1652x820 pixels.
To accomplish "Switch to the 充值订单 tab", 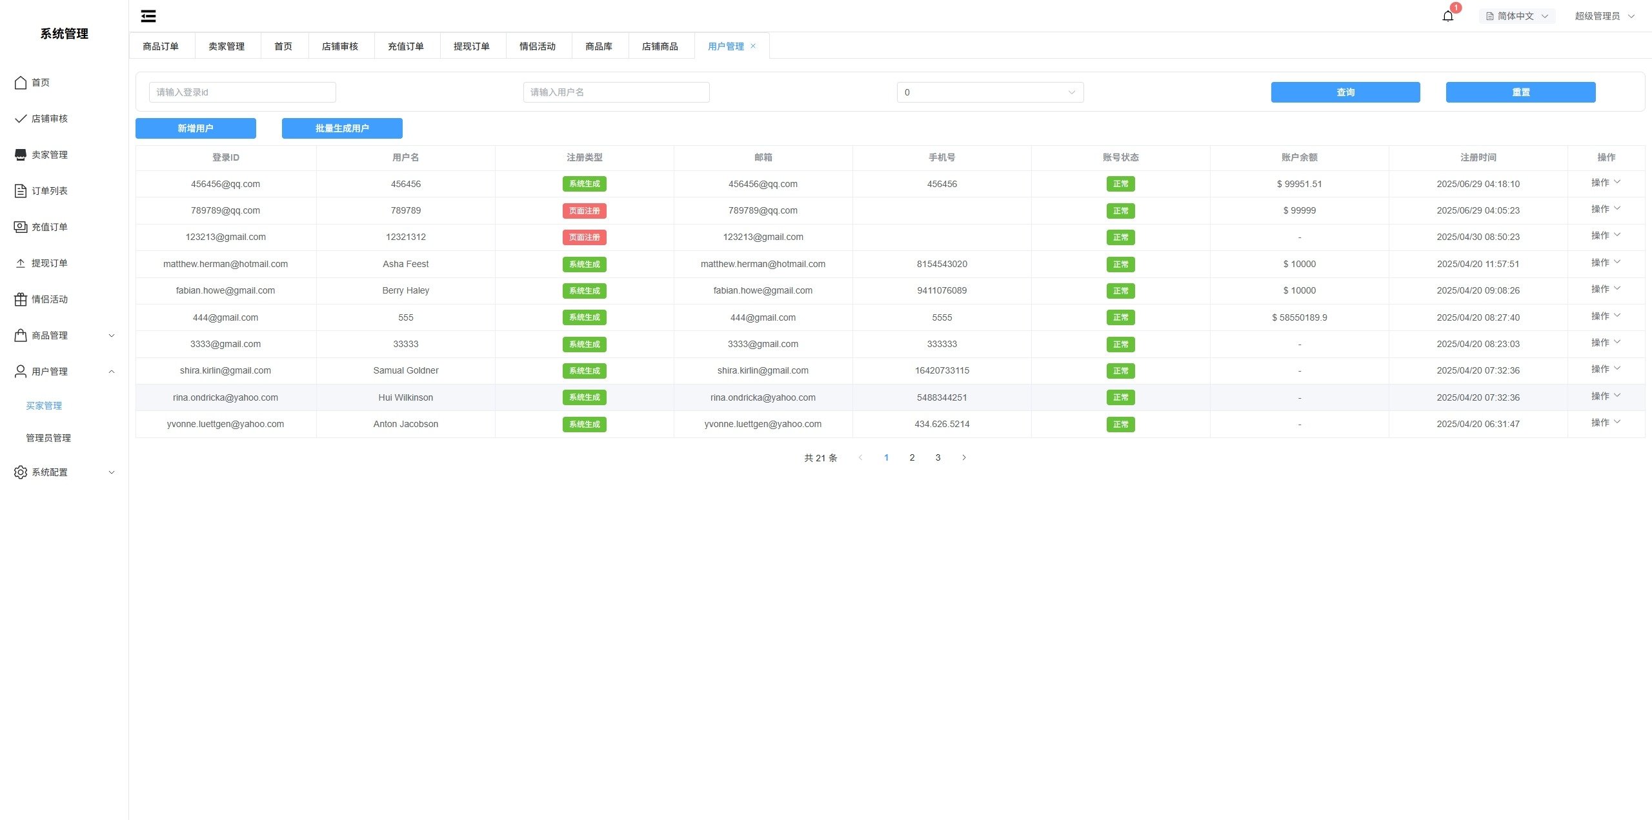I will click(x=406, y=46).
